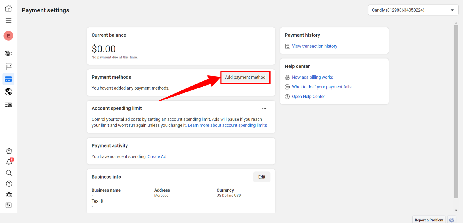463x223 pixels.
Task: Click the Add payment method button
Action: click(x=245, y=78)
